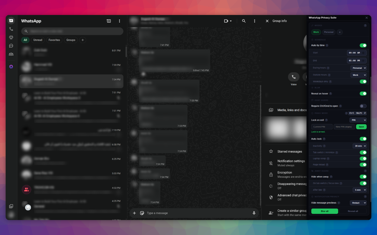The image size is (377, 235).
Task: Open the media gallery icon at sidebar bottom
Action: (x=11, y=206)
